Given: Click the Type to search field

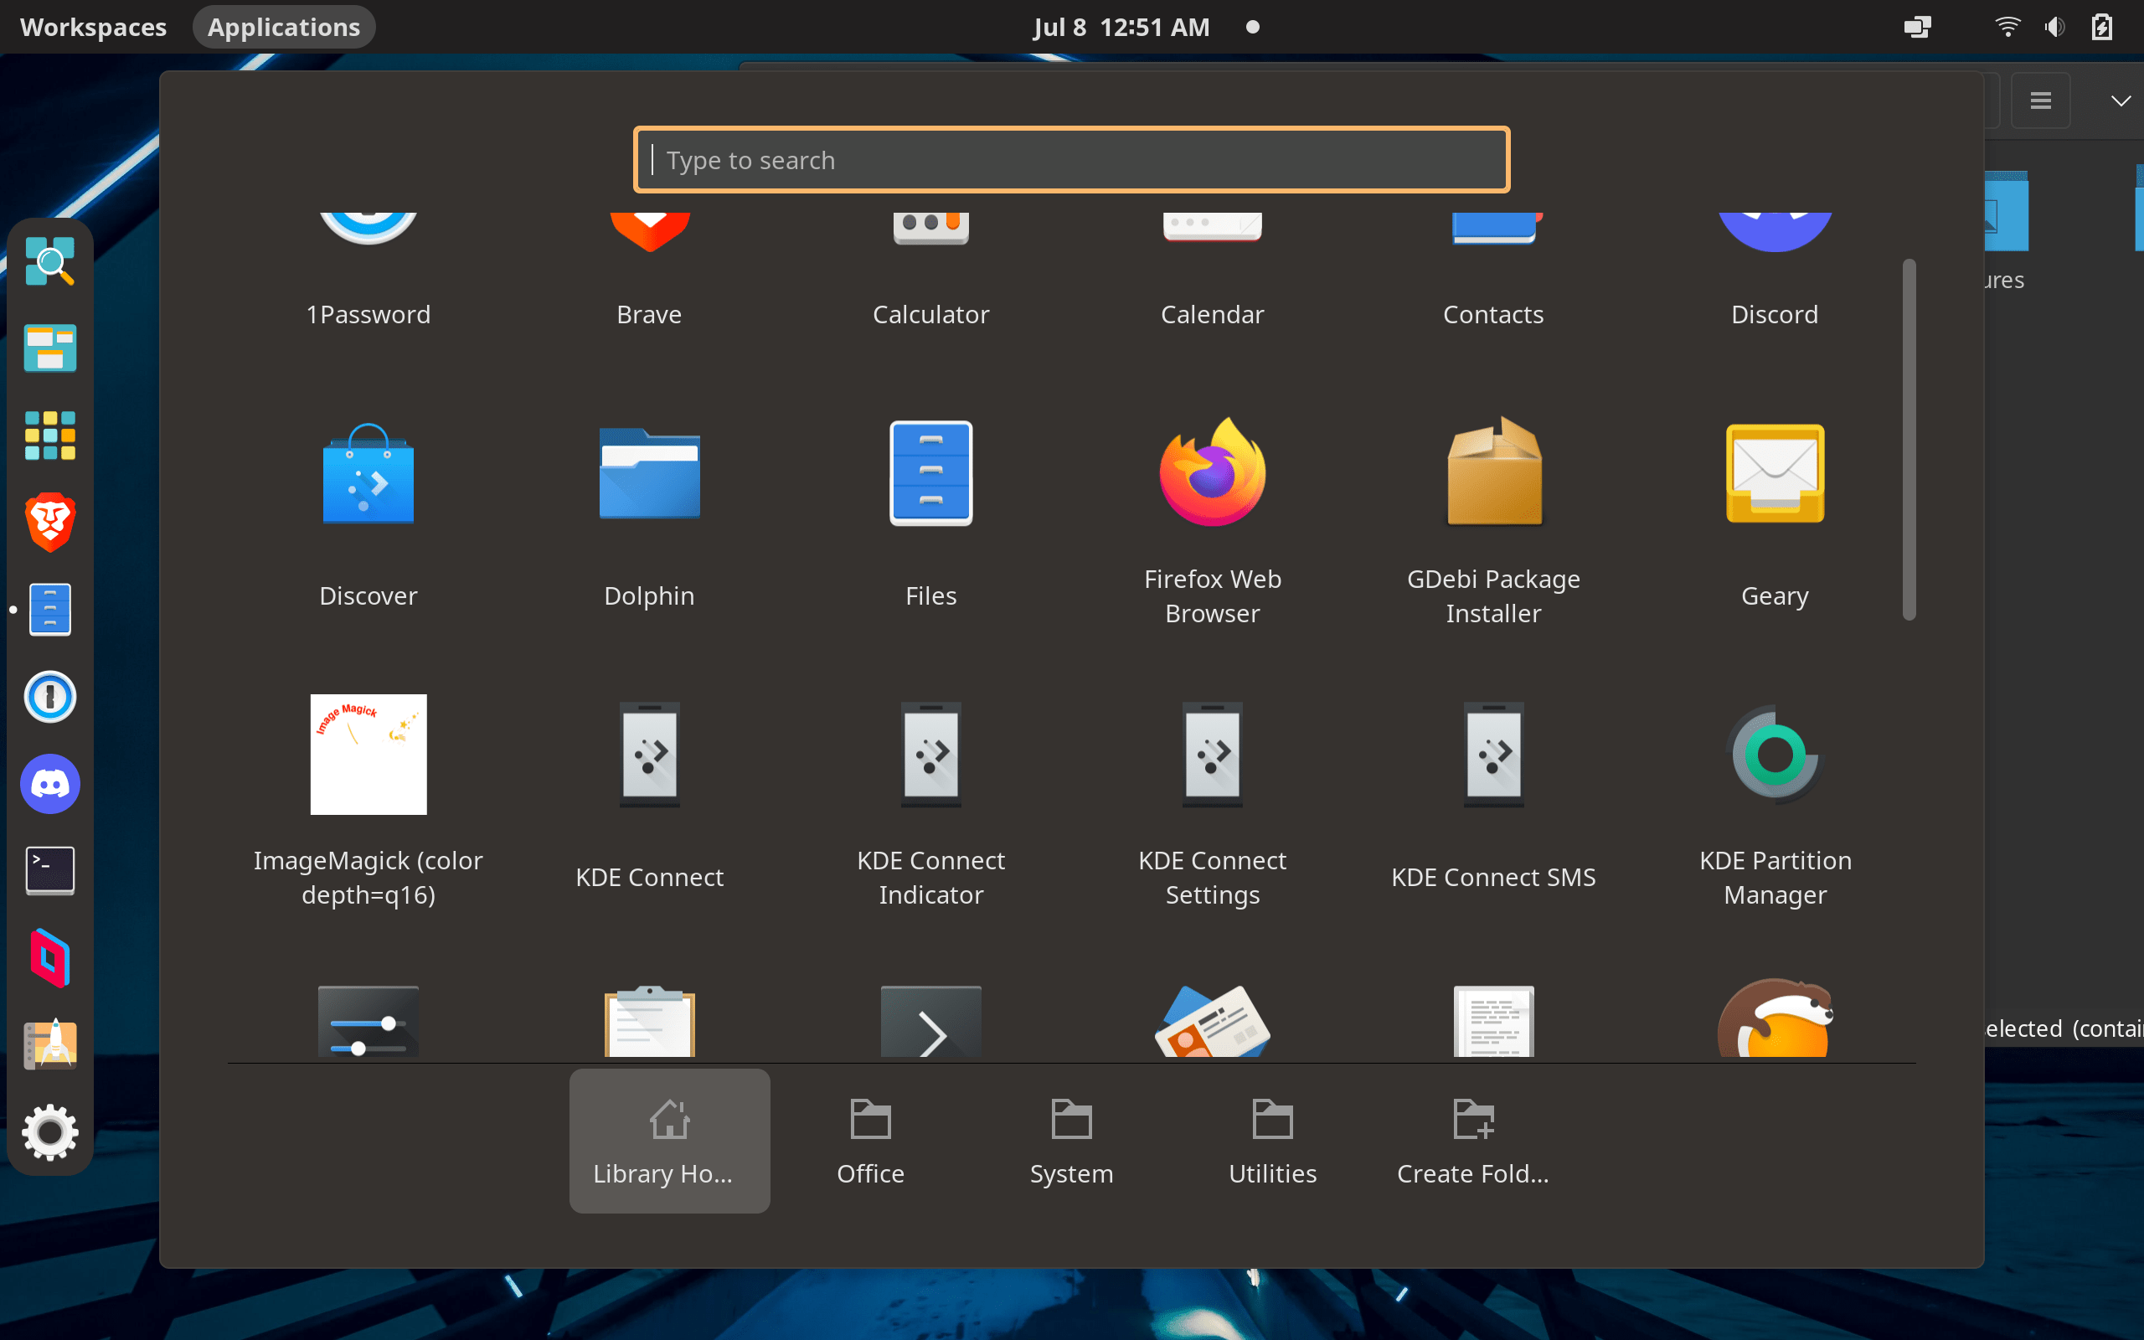Looking at the screenshot, I should tap(1070, 159).
